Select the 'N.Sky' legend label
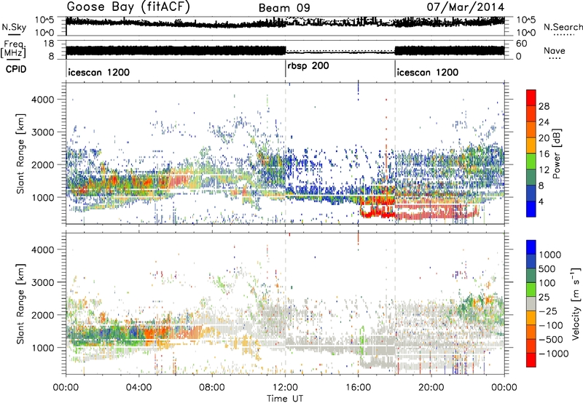Image resolution: width=583 pixels, height=403 pixels. pos(14,27)
